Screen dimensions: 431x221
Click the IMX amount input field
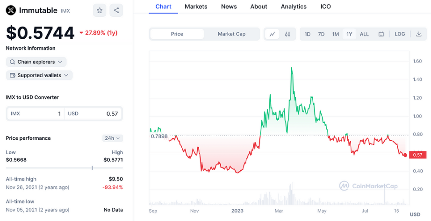36,114
